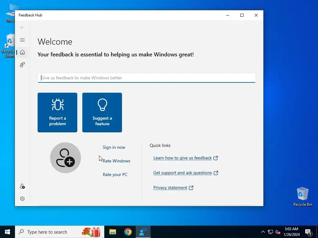Screen dimensions: 318x238
Task: Select the Recycle Bin shortcut desktop icon
Action: [x=8, y=46]
